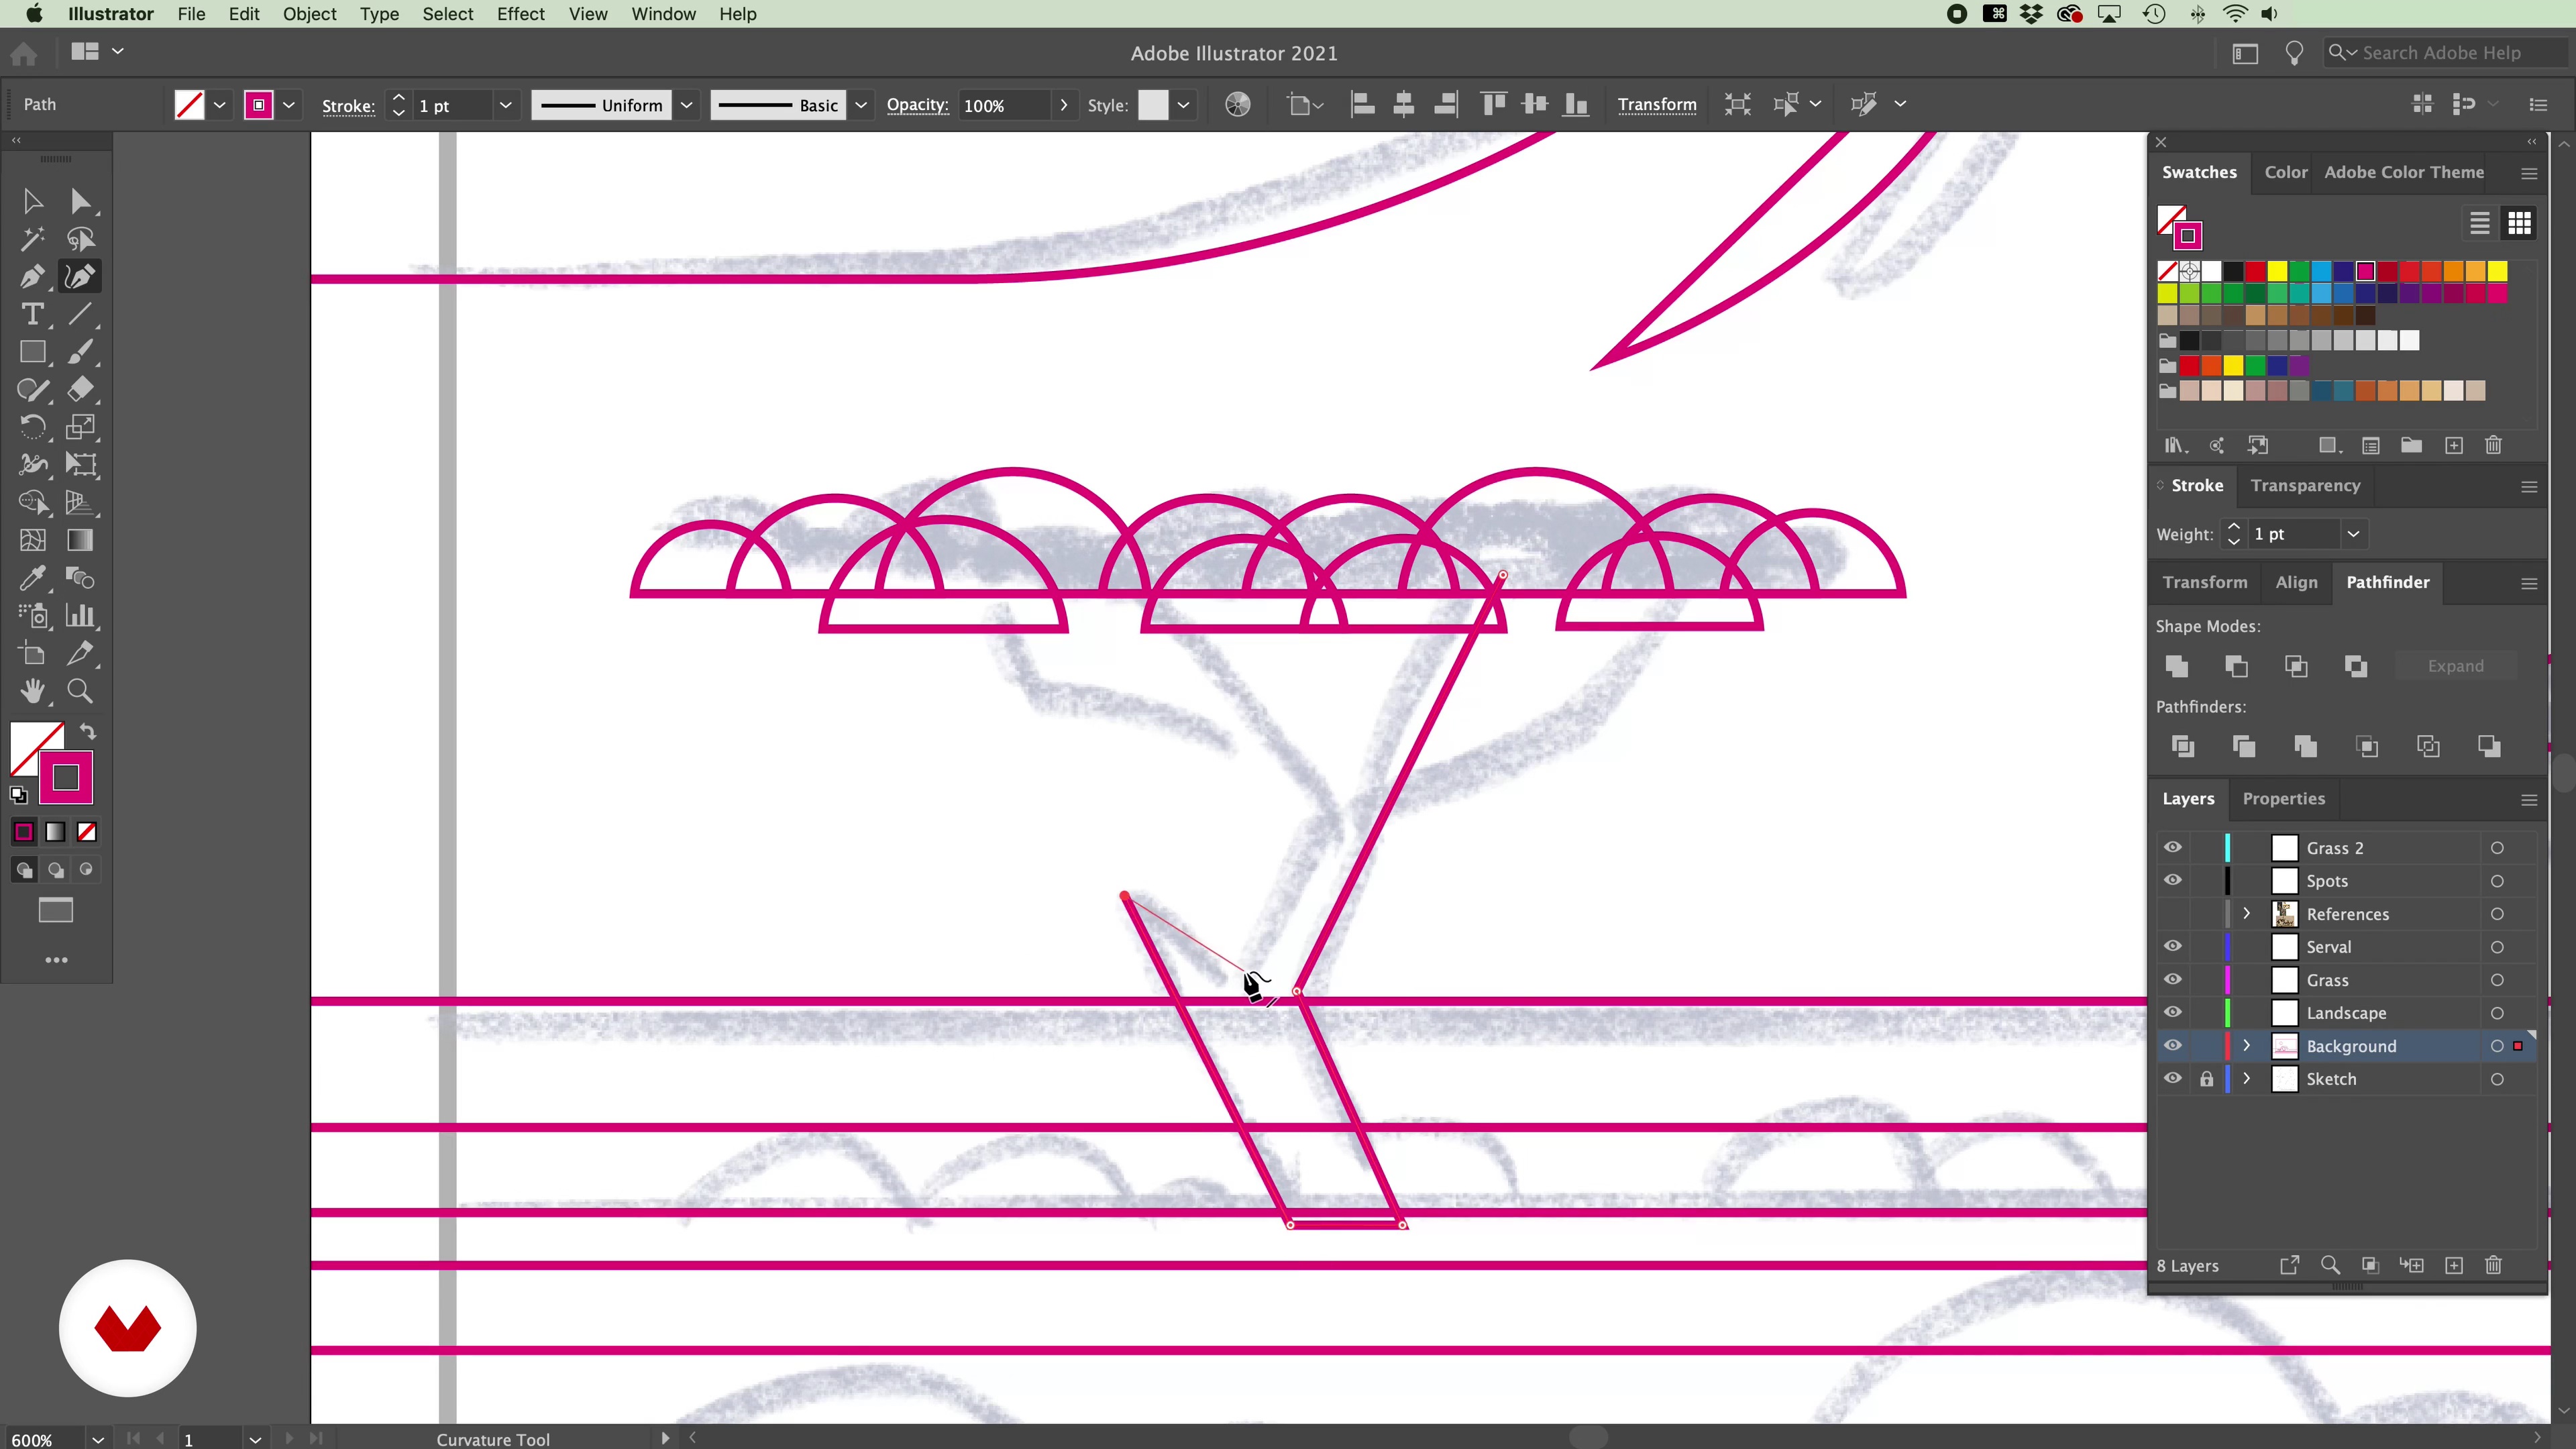
Task: Click the Transform link in control bar
Action: (x=1657, y=105)
